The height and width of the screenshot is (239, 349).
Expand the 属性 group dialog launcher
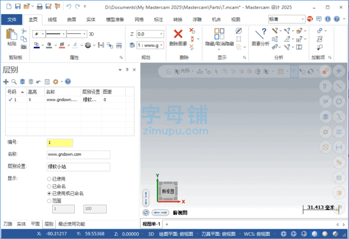coord(121,57)
